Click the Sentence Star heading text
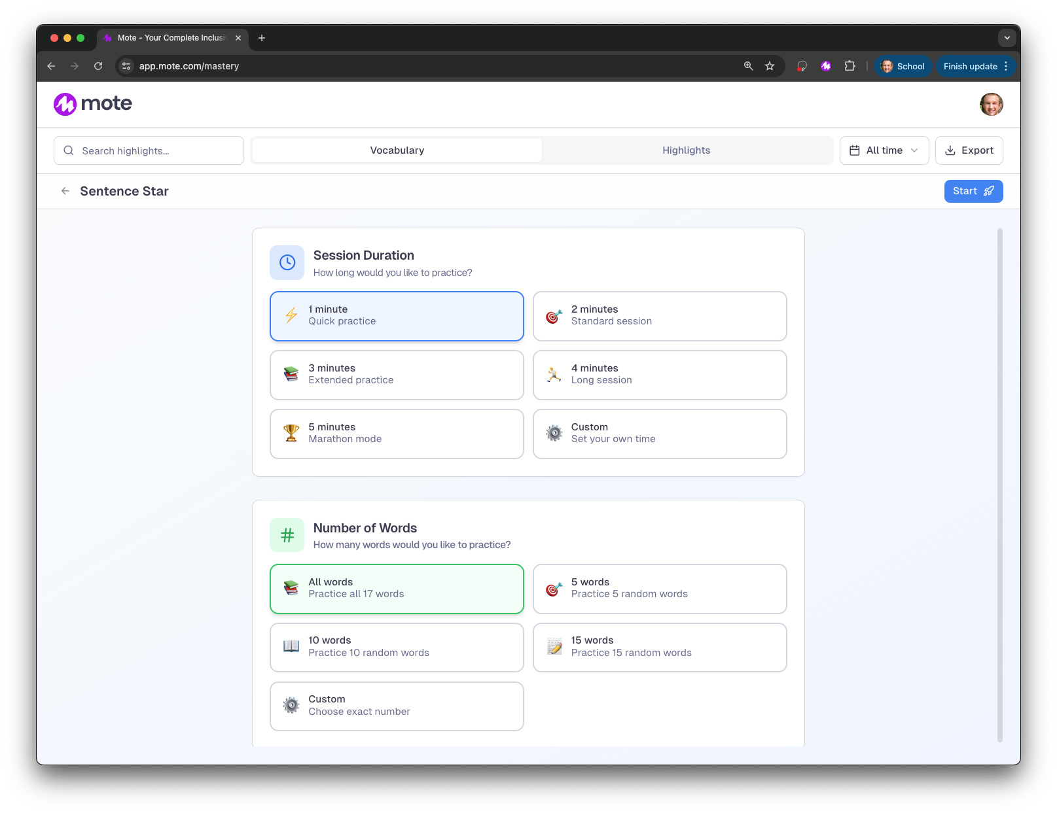This screenshot has height=813, width=1057. (x=124, y=191)
